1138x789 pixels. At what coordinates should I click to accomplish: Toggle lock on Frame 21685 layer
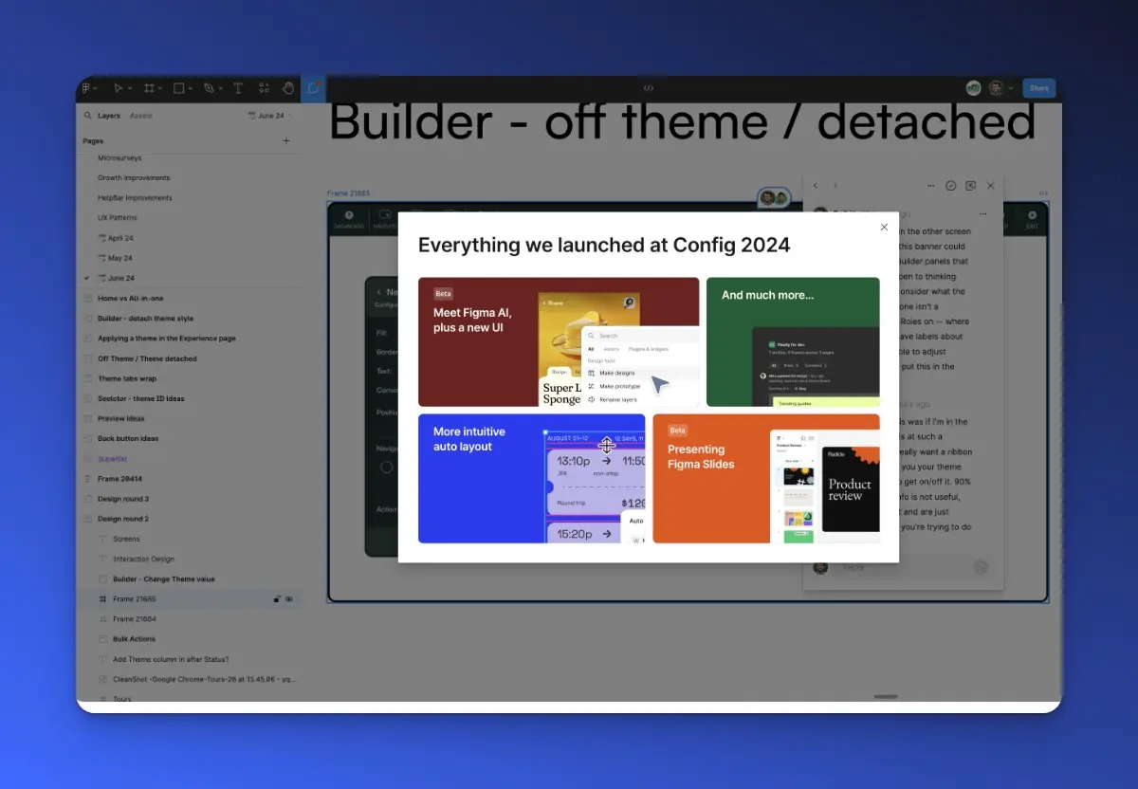277,599
